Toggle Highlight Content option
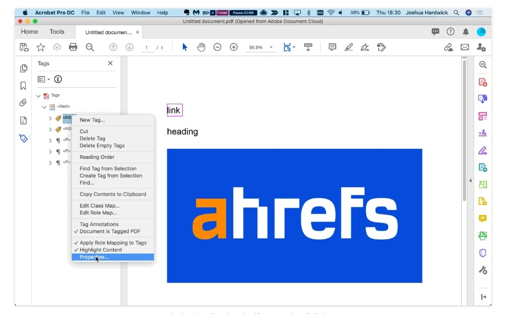Viewport: 509px width, 314px height. (x=101, y=250)
